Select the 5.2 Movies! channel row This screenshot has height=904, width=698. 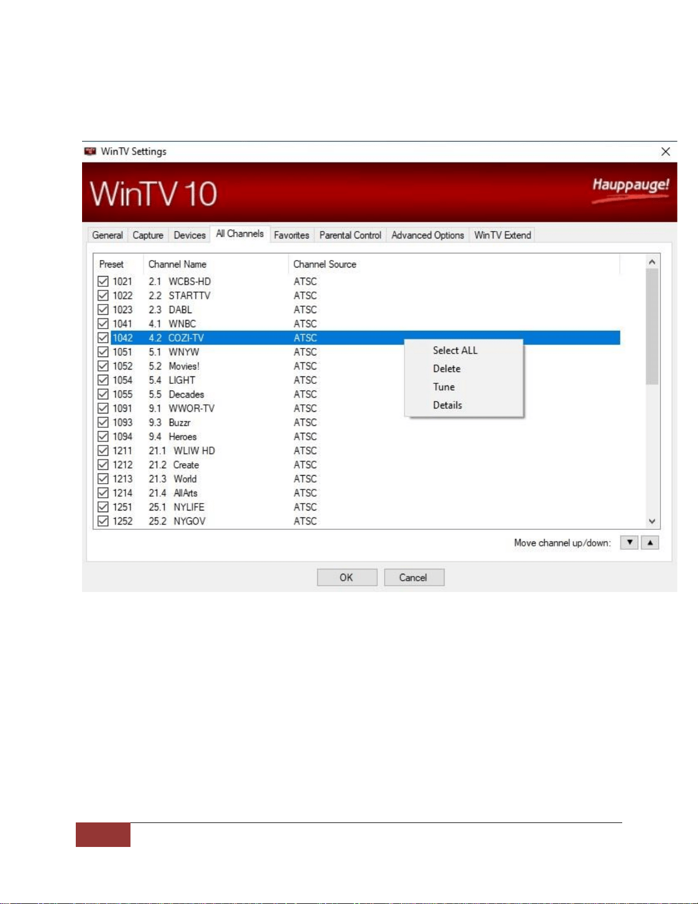click(x=357, y=366)
